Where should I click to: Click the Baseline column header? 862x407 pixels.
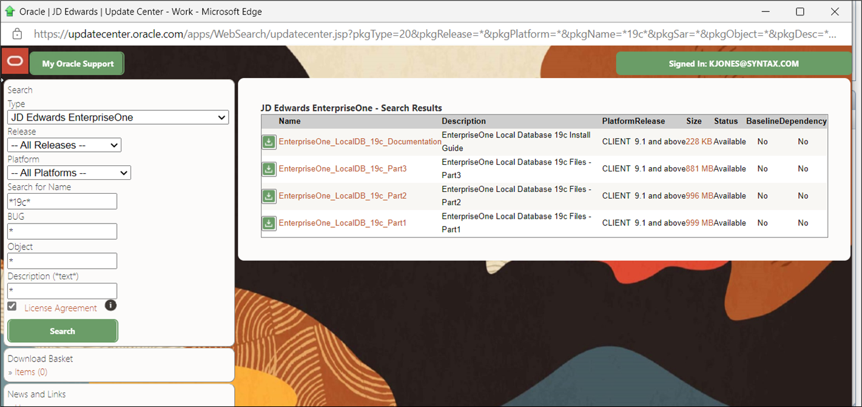763,121
